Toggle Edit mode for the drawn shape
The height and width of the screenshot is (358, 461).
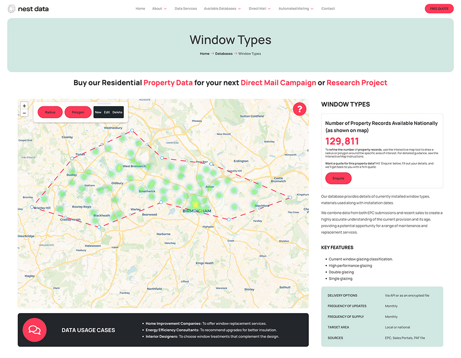[x=107, y=112]
